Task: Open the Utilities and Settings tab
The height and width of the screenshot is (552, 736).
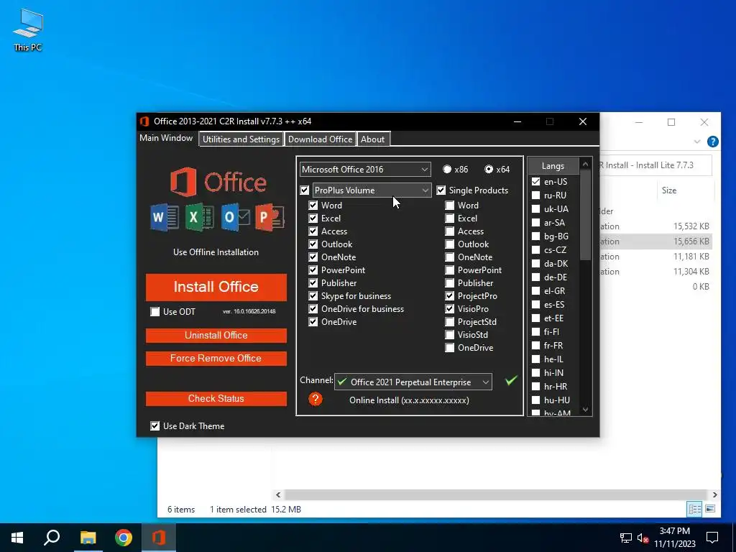Action: click(x=241, y=139)
